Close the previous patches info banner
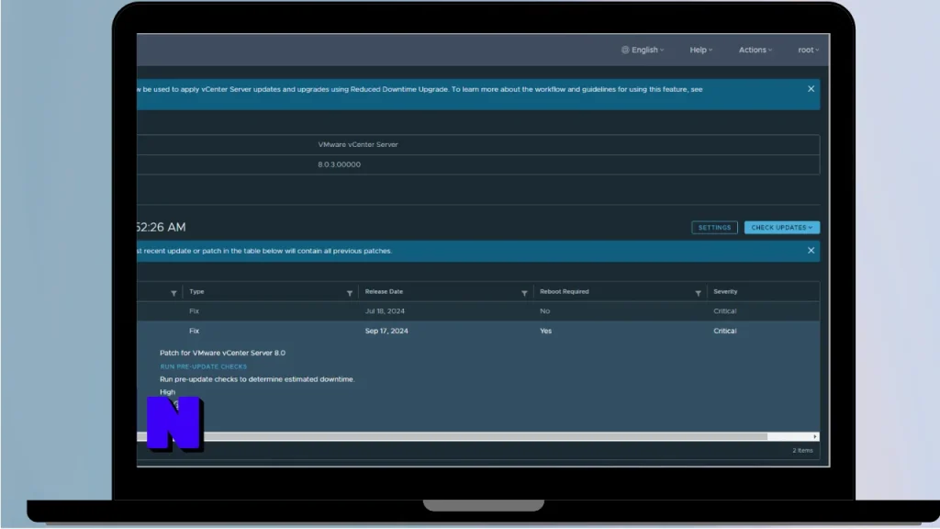Image resolution: width=940 pixels, height=529 pixels. coord(811,251)
